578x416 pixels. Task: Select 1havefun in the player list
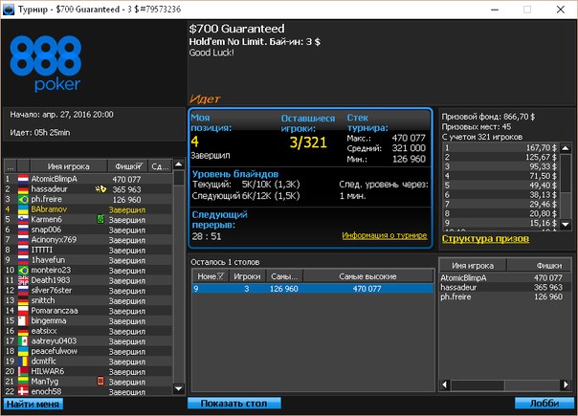pyautogui.click(x=88, y=260)
